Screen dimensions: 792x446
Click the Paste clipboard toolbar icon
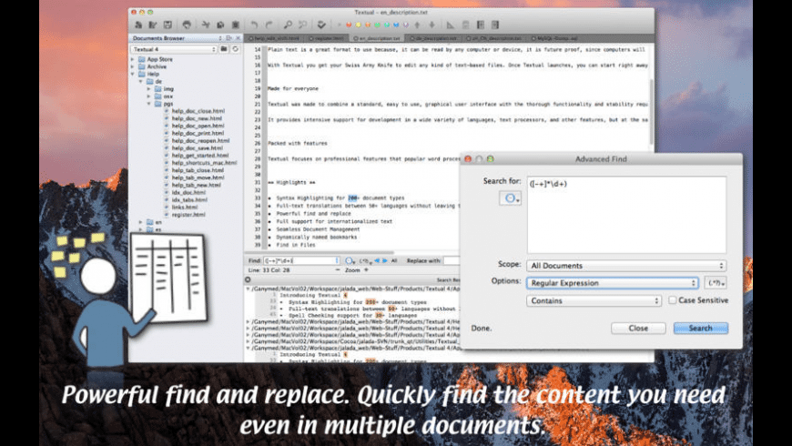point(236,25)
